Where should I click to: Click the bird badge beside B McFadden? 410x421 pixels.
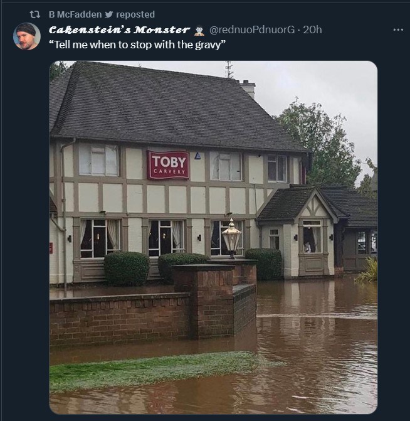[x=108, y=14]
